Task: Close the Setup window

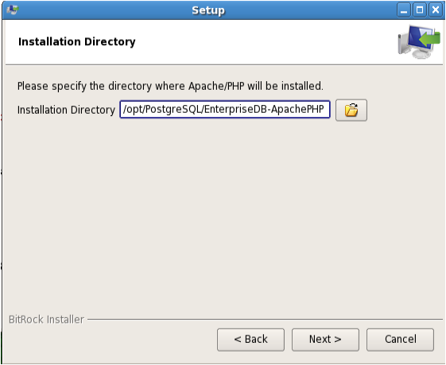Action: coord(436,10)
